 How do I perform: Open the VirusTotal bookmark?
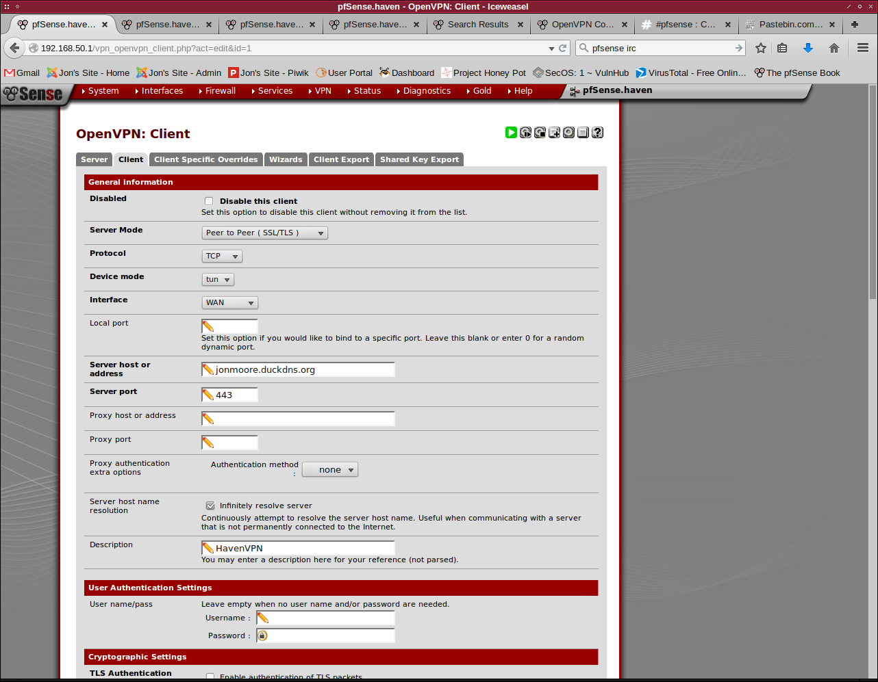coord(691,73)
